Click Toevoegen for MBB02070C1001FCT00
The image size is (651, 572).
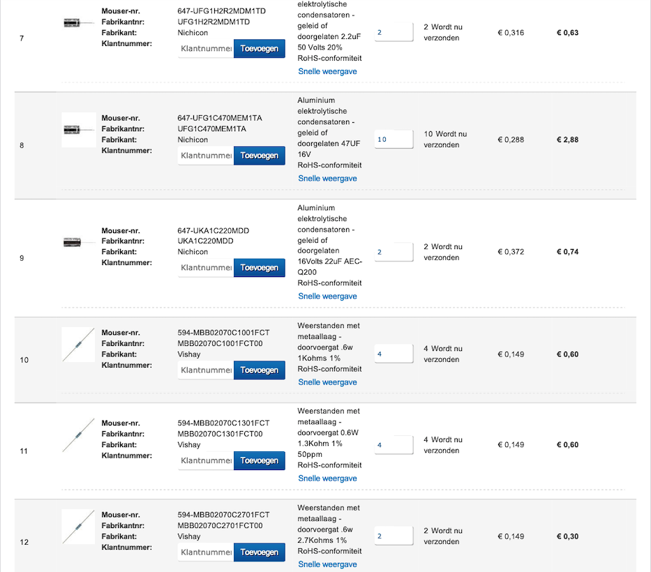point(259,370)
